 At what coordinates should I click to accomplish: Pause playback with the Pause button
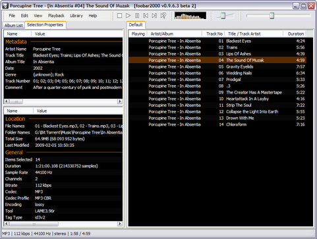click(137, 16)
